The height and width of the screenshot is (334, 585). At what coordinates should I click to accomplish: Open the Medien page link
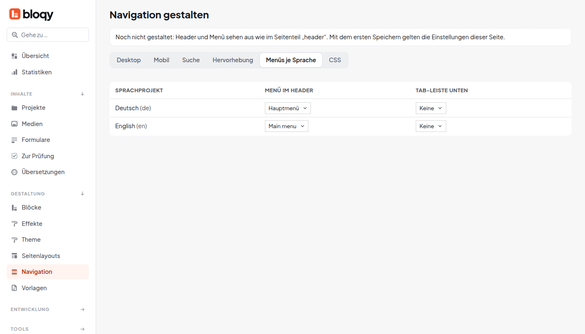(x=48, y=124)
